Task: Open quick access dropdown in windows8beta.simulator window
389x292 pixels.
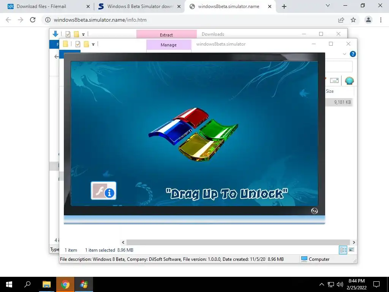Action: coord(93,44)
